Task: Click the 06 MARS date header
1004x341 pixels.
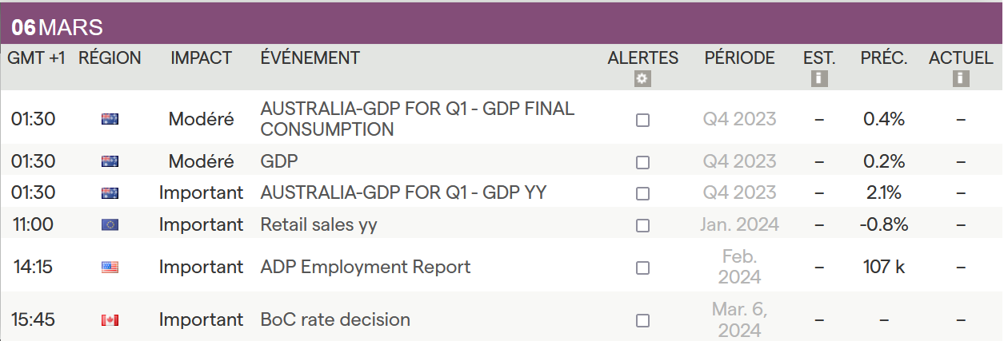Action: pyautogui.click(x=57, y=28)
